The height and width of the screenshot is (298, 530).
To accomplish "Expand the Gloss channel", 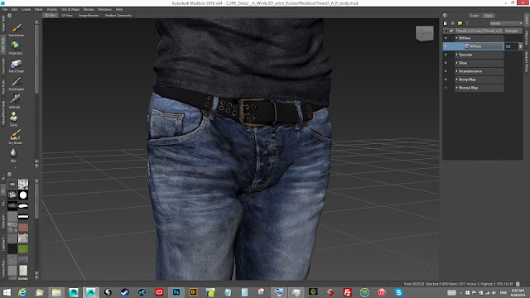I will click(456, 63).
